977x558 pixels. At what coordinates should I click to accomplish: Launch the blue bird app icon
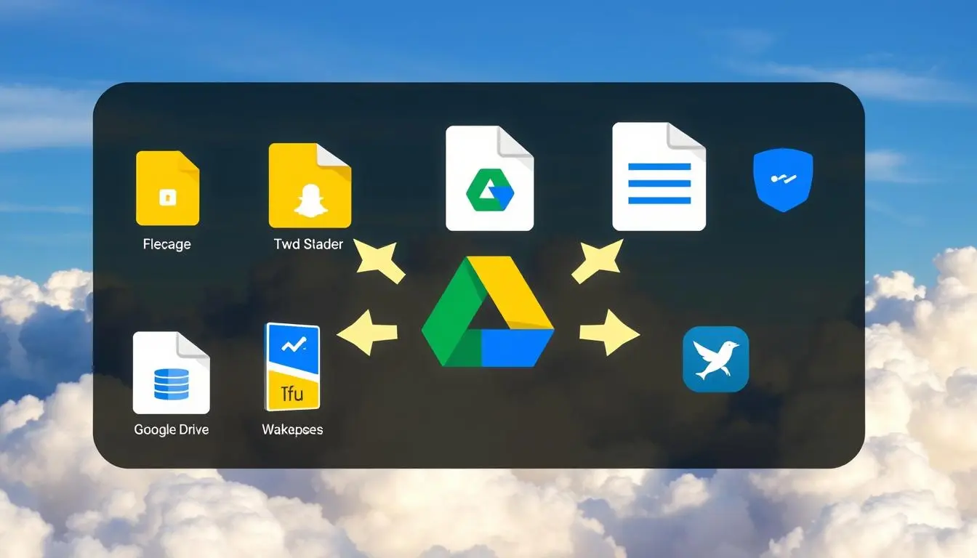pos(715,359)
